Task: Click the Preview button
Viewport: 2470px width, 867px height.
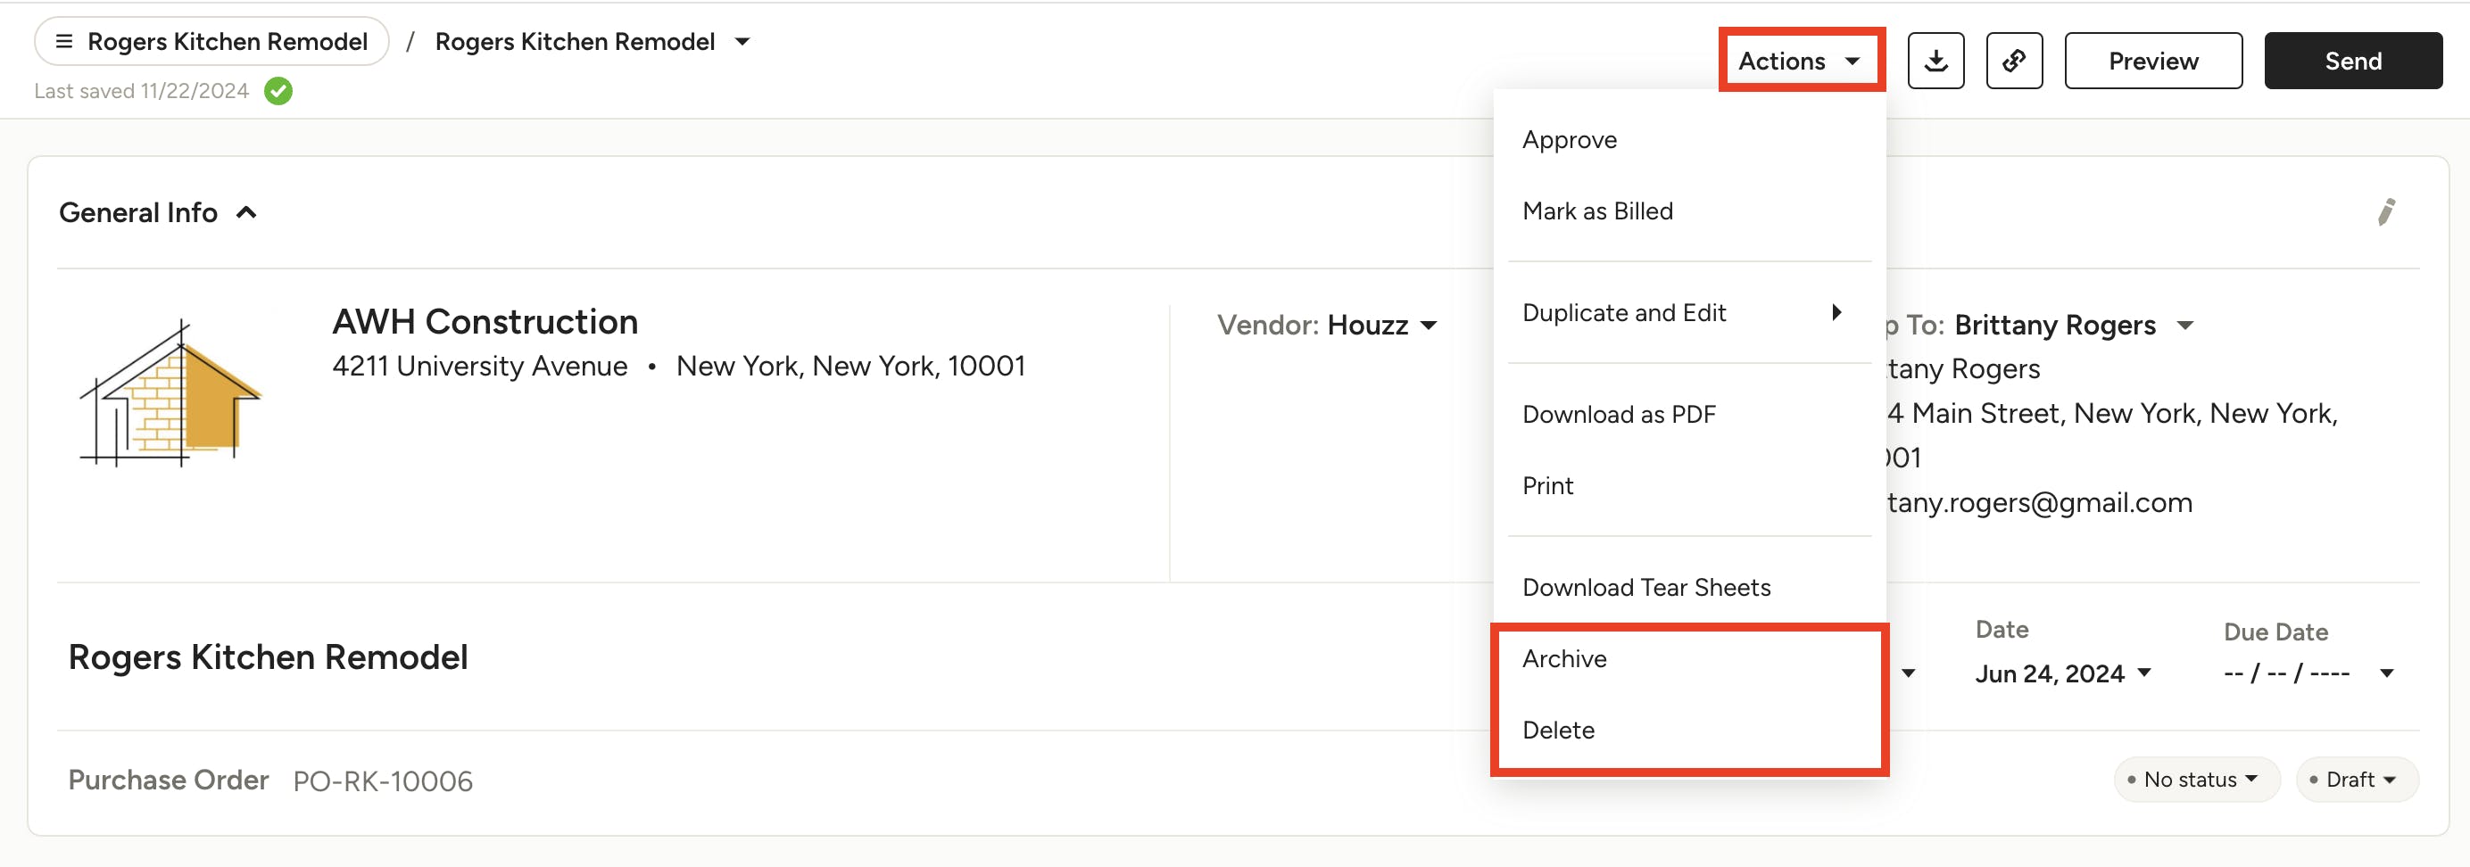Action: click(x=2151, y=62)
